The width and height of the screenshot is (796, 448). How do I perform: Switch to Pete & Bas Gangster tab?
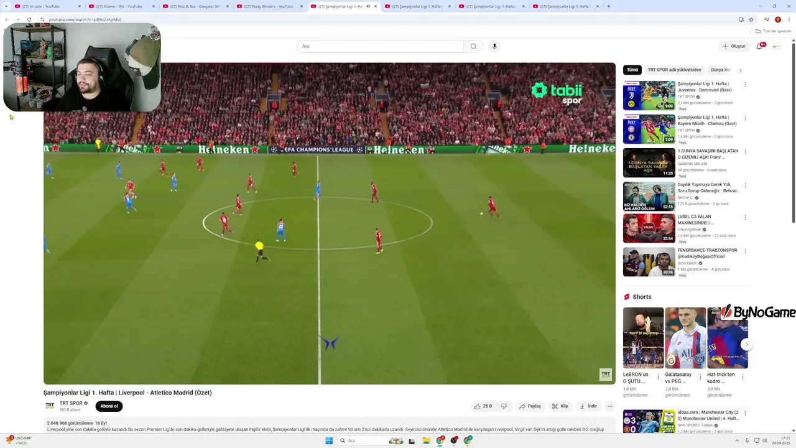tap(194, 6)
